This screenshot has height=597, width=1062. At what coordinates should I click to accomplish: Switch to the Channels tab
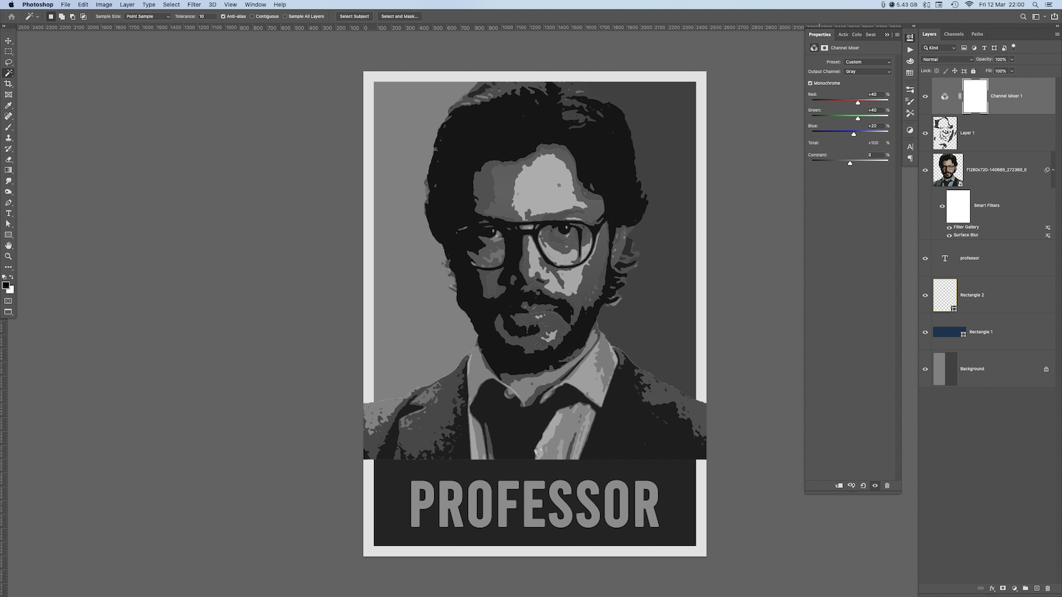point(953,34)
